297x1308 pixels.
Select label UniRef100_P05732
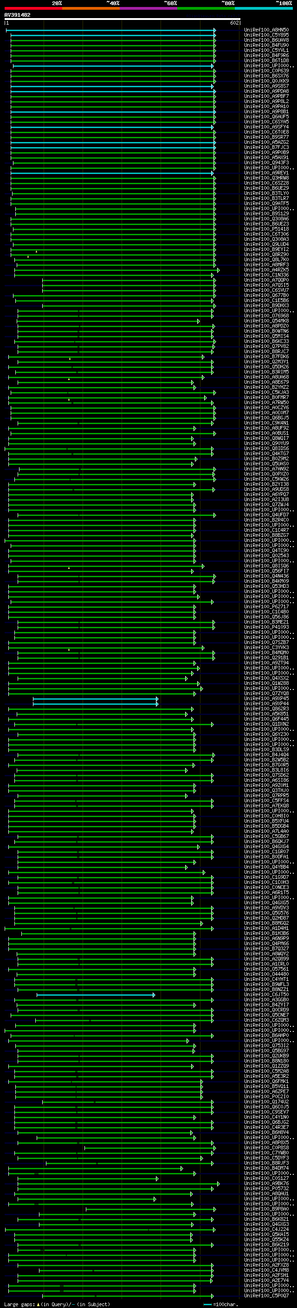point(266,1189)
